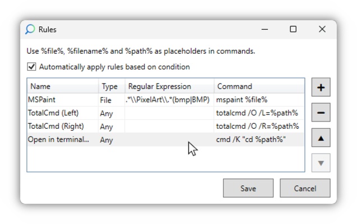Viewport: 357px width, 224px height.
Task: Click the grayed down arrow button
Action: 321,163
